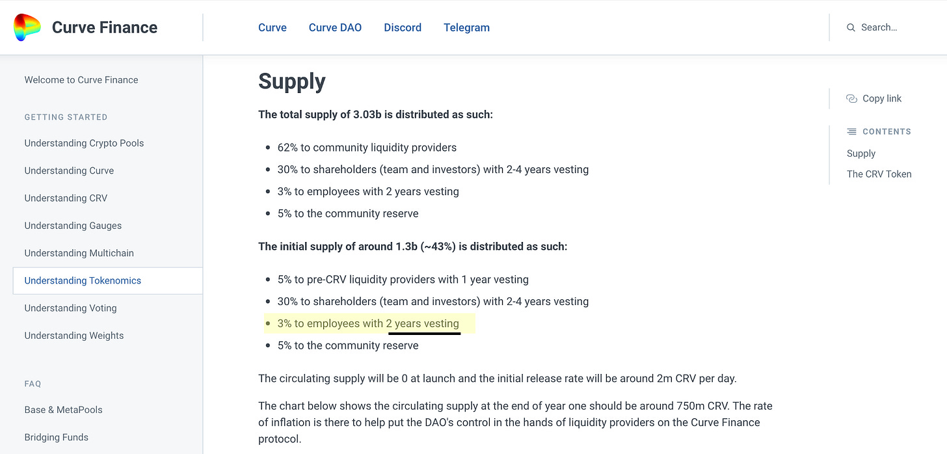Click 'The initial supply of around 1.3b' line
This screenshot has width=947, height=454.
[x=412, y=247]
